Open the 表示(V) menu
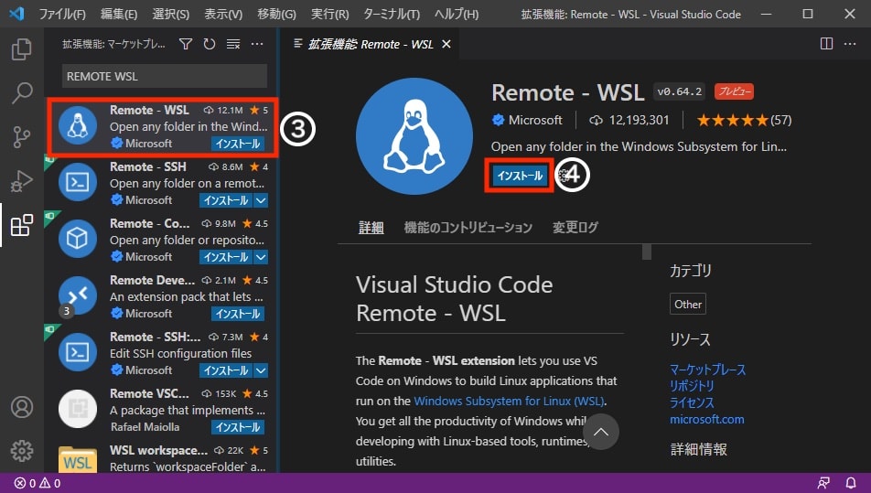 pyautogui.click(x=223, y=14)
